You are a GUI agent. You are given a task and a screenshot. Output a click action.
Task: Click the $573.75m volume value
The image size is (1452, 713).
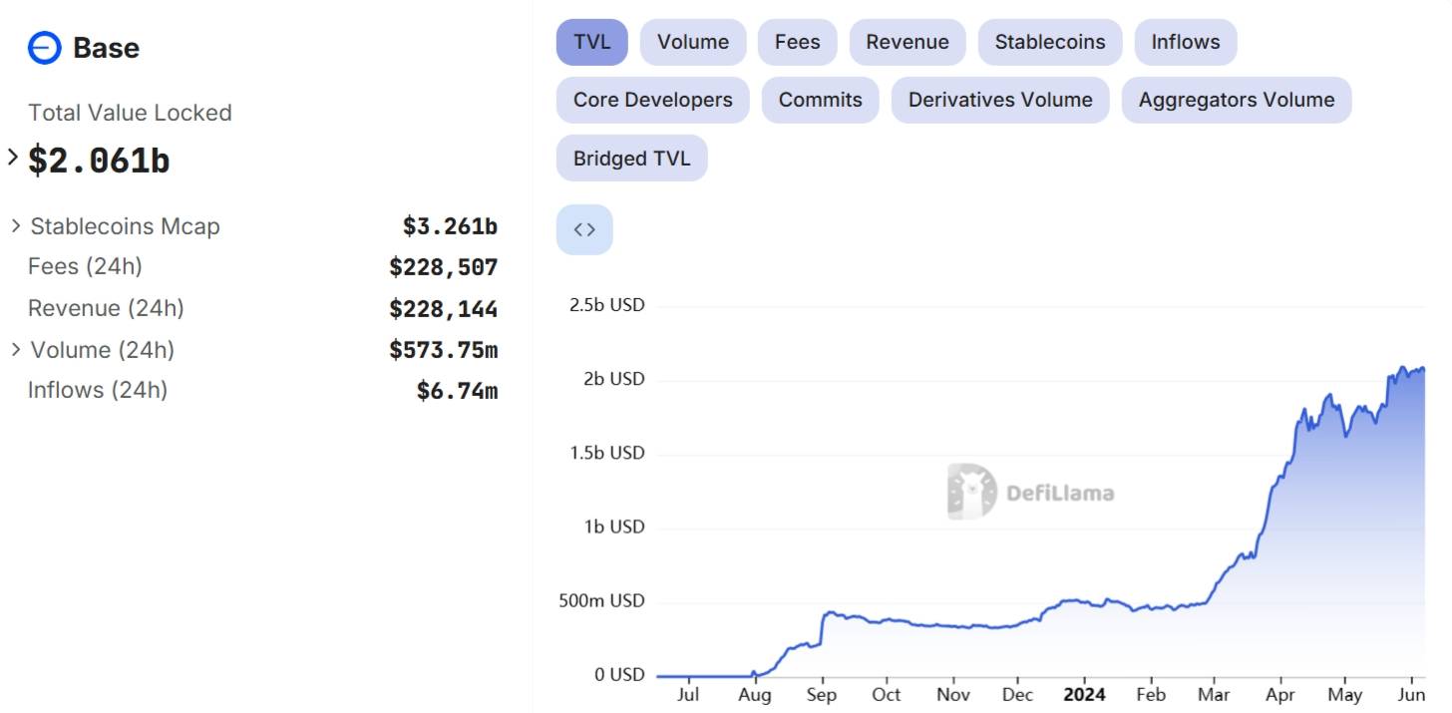(x=444, y=350)
